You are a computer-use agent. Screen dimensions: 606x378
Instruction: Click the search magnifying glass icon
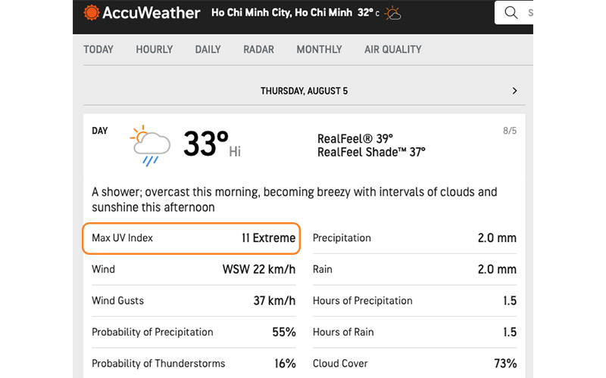pos(511,13)
